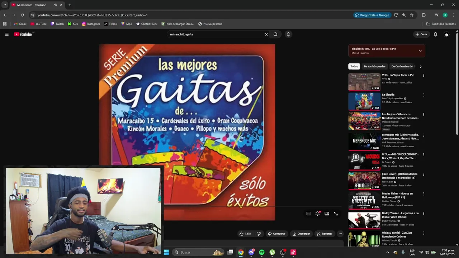This screenshot has height=258, width=459.
Task: Go to the YouTube home logo
Action: [23, 34]
